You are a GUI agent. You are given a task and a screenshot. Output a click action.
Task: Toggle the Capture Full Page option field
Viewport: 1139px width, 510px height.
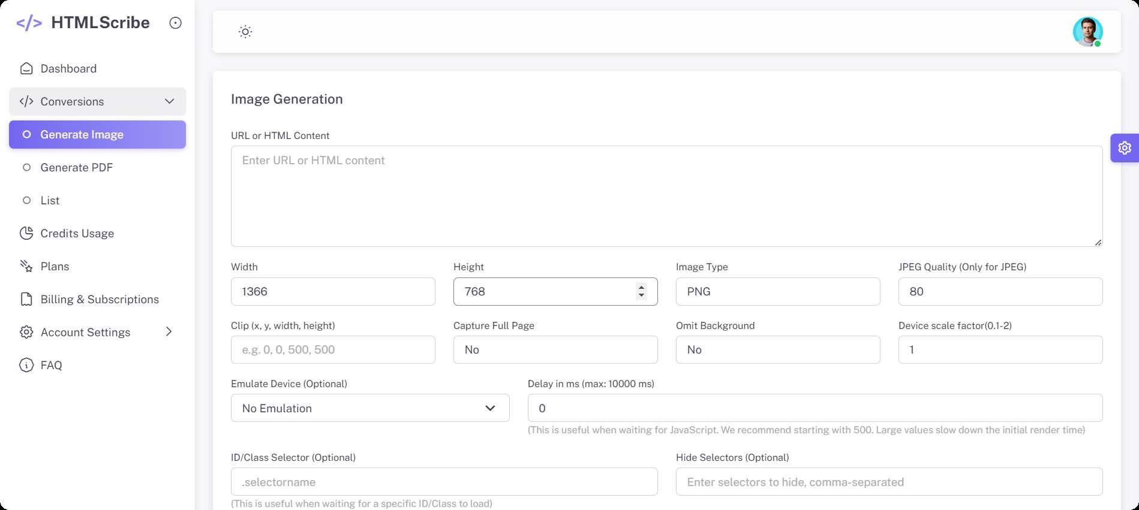tap(555, 349)
